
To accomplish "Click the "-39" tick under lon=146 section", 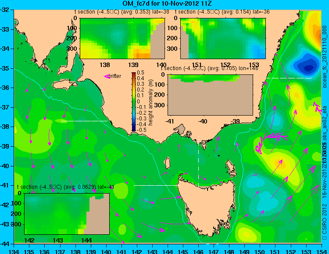I will [x=235, y=121].
